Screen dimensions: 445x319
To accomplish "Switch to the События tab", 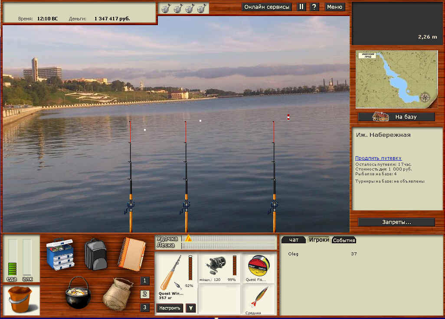I will [x=344, y=240].
